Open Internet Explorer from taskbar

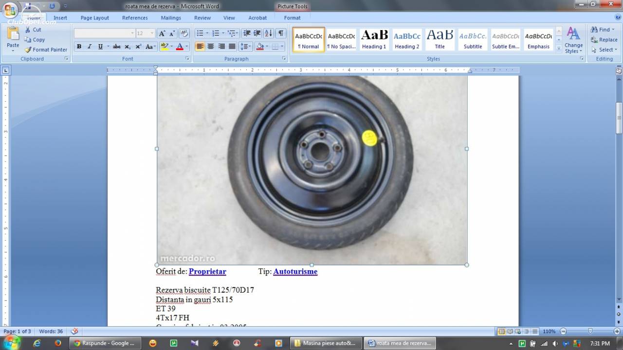(37, 343)
